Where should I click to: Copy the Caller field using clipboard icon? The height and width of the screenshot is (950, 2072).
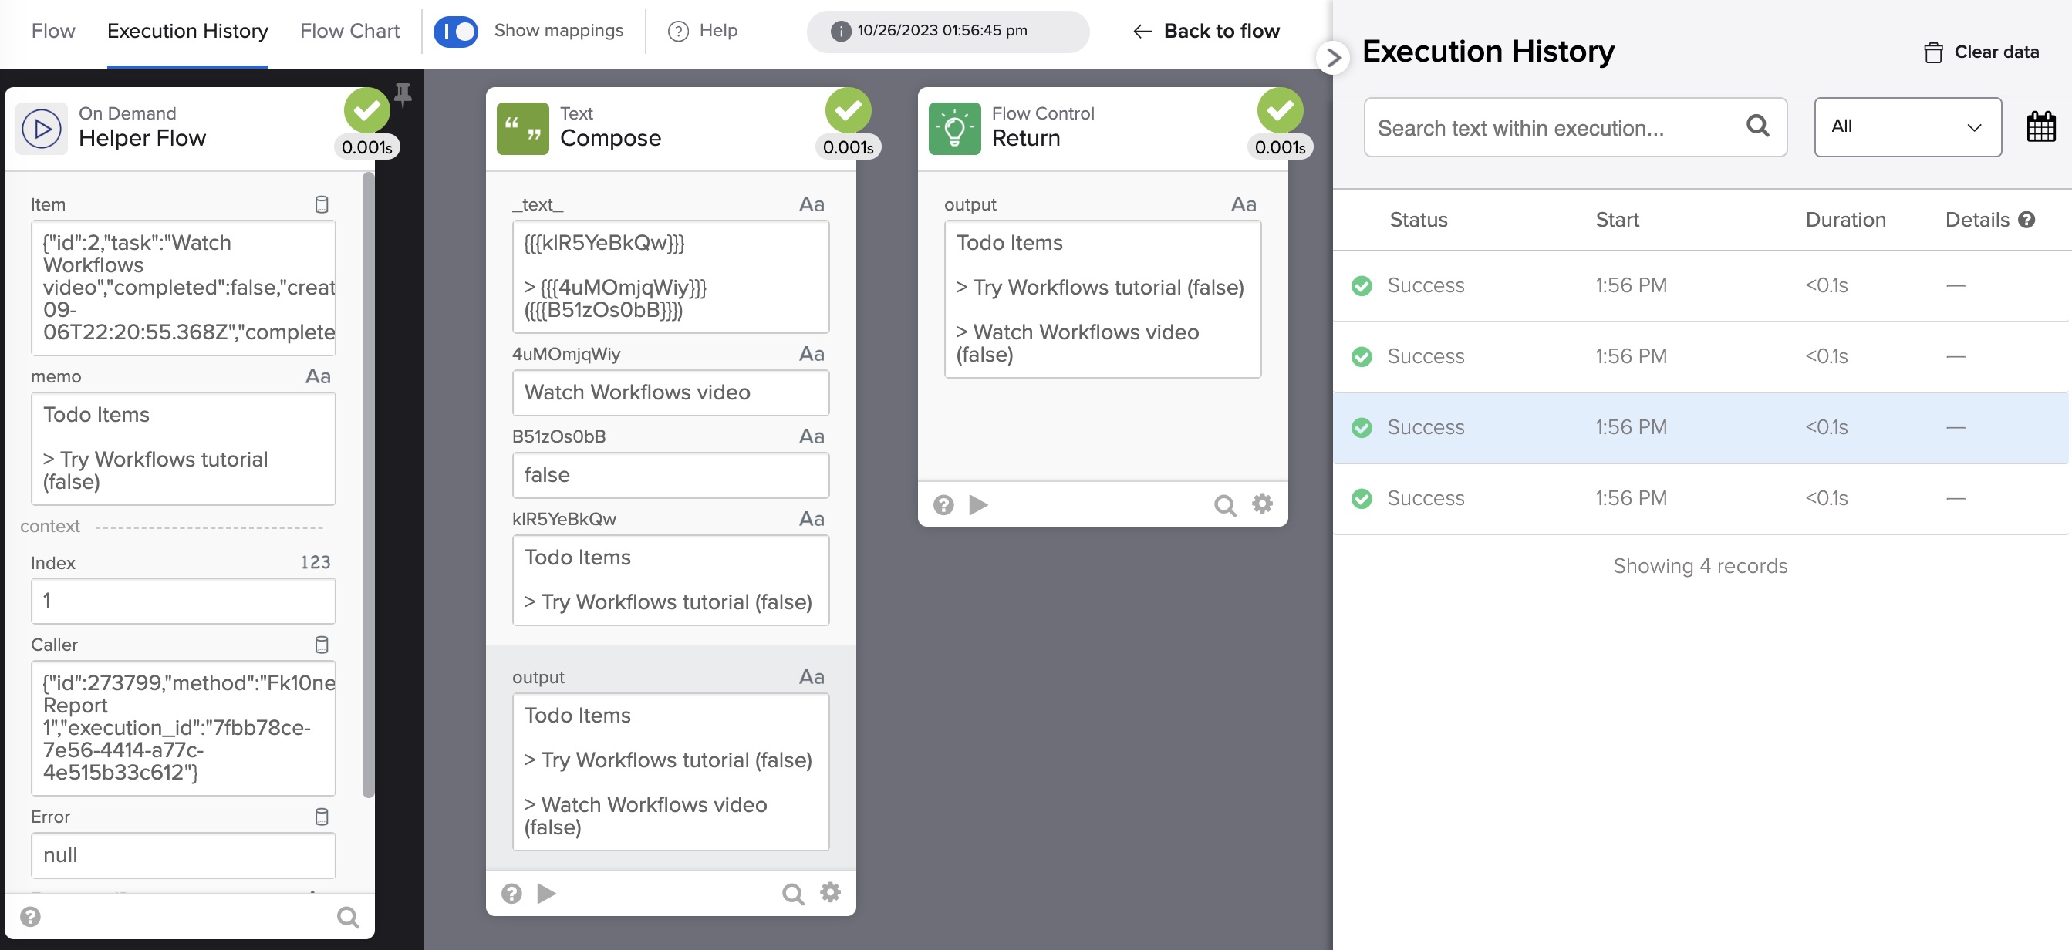click(x=322, y=645)
